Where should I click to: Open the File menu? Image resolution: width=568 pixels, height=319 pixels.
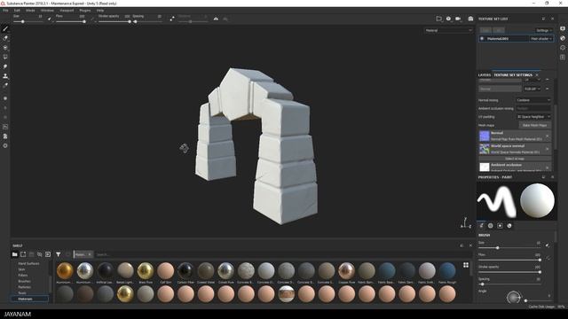6,11
